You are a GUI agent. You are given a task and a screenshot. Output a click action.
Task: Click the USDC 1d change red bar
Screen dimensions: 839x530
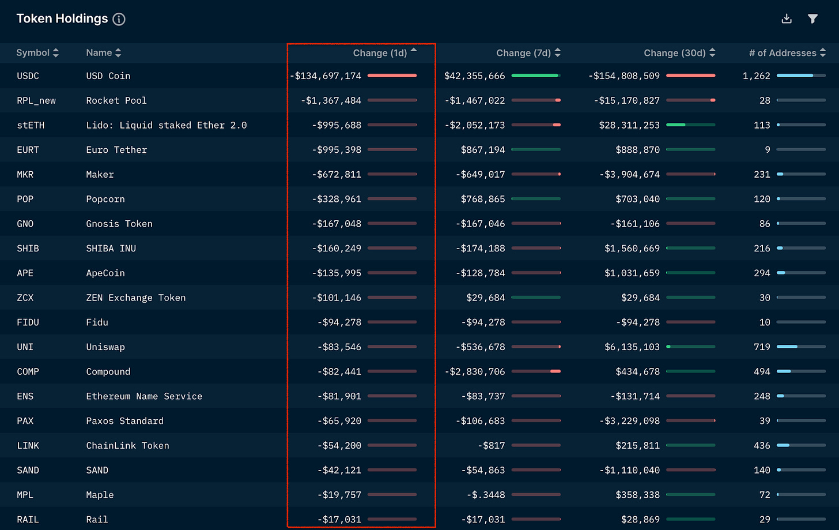(392, 76)
